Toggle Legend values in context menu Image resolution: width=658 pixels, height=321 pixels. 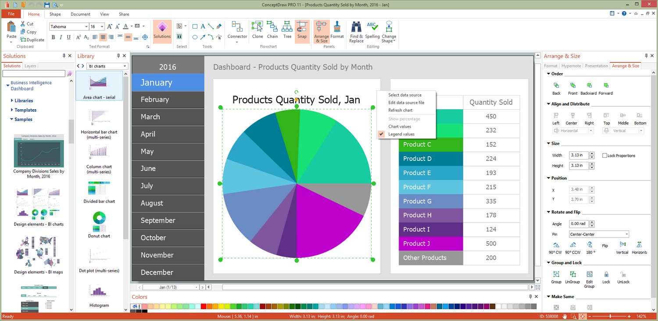tap(401, 134)
